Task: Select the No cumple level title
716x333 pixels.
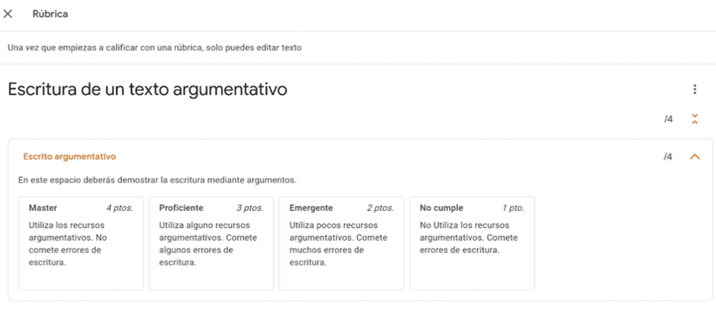Action: pos(441,208)
